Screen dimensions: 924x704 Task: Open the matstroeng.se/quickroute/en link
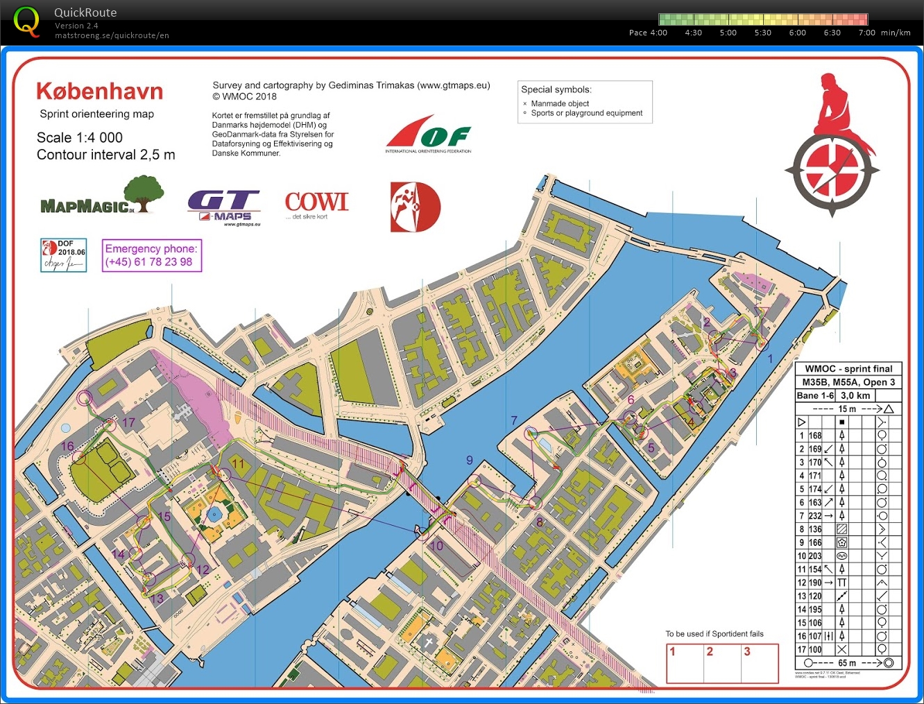(112, 35)
